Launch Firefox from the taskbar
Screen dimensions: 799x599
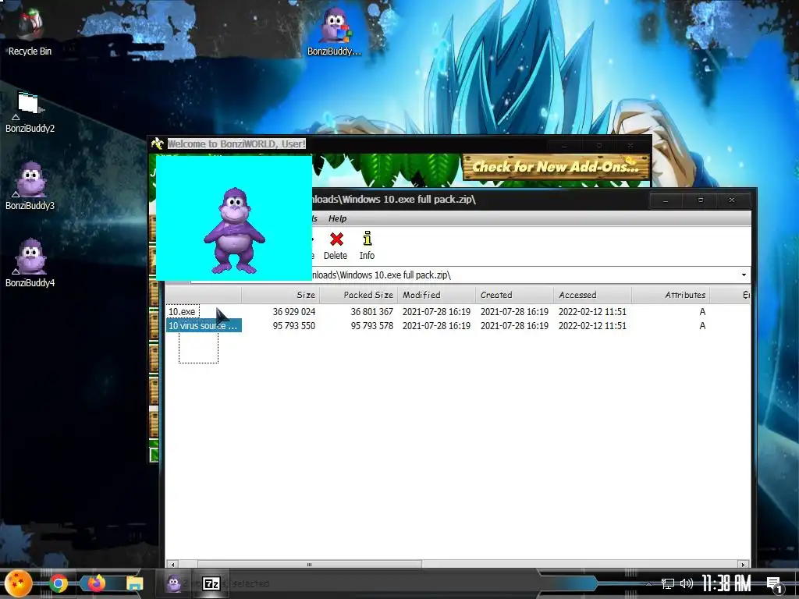(96, 583)
